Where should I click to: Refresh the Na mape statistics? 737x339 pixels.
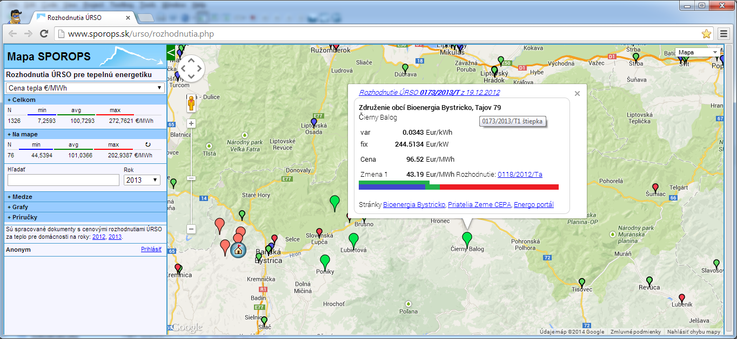tap(148, 144)
